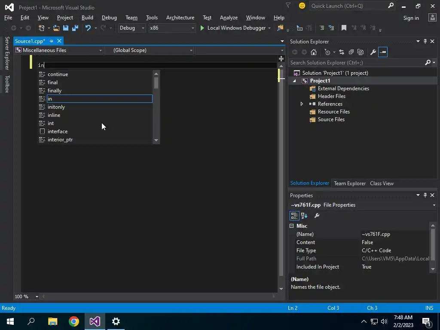Click the Find in Files toolbar icon
The height and width of the screenshot is (330, 440).
click(280, 28)
